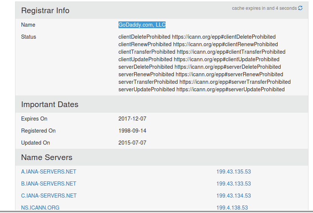Open the A.IANA-SERVERS.NET name server link
The image size is (313, 213).
[49, 172]
